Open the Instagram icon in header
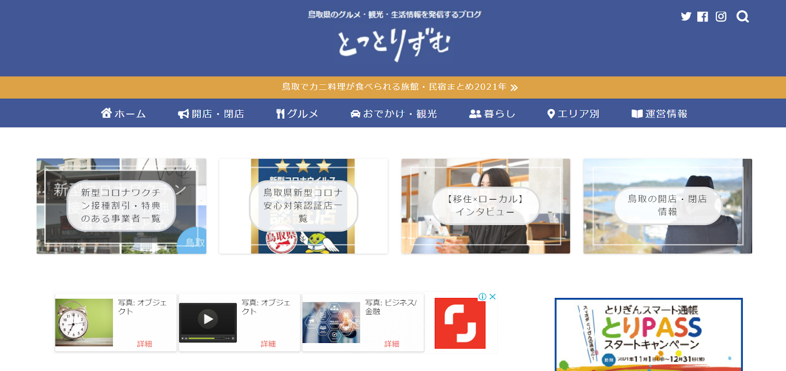The image size is (786, 371). [721, 17]
